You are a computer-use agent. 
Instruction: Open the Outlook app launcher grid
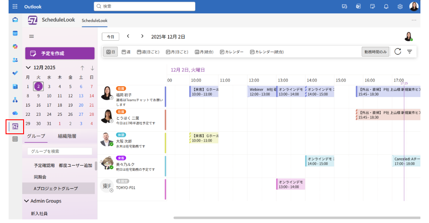[x=15, y=6]
